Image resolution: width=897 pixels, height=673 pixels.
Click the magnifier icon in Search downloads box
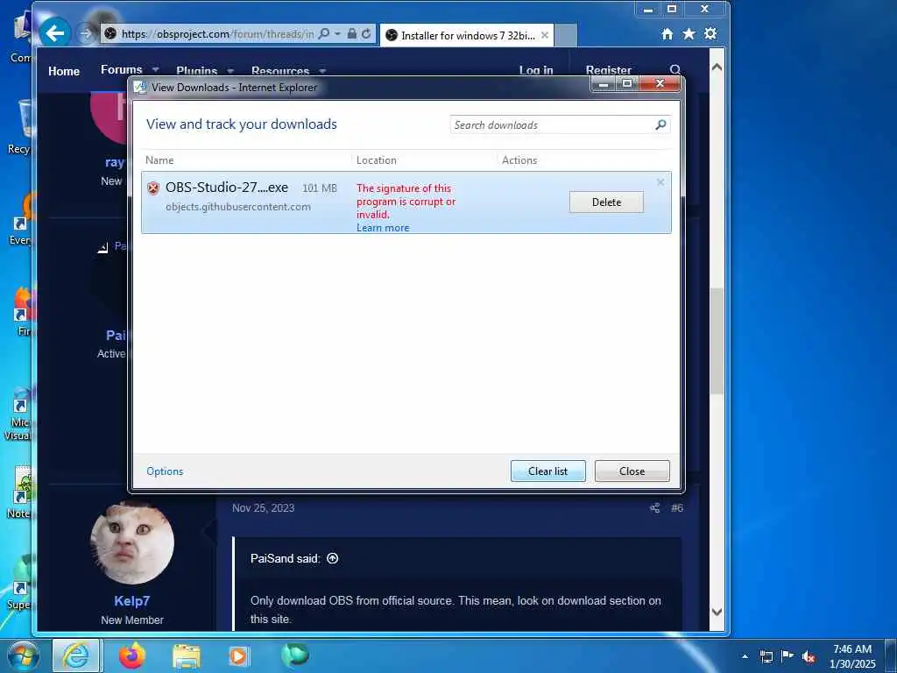coord(660,124)
